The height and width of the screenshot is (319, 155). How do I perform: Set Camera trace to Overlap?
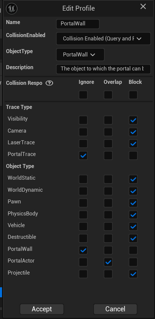(108, 132)
